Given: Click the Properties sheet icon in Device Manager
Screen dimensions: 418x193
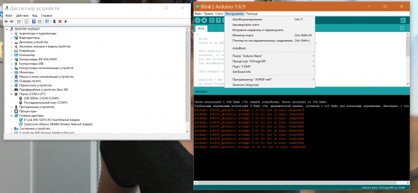Looking at the screenshot, I should pos(26,21).
